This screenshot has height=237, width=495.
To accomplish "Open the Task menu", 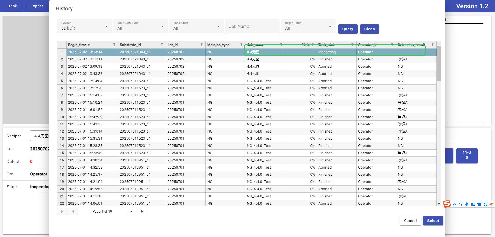I will click(x=12, y=6).
